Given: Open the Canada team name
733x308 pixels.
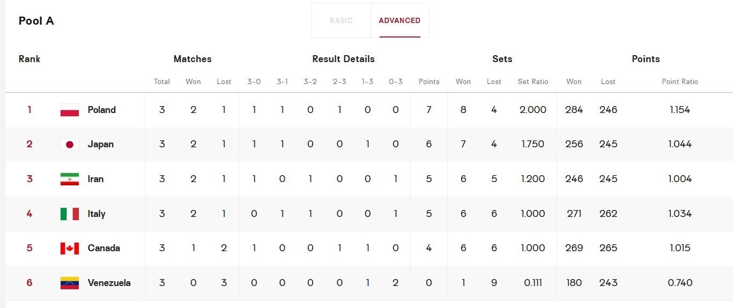Looking at the screenshot, I should click(x=103, y=248).
